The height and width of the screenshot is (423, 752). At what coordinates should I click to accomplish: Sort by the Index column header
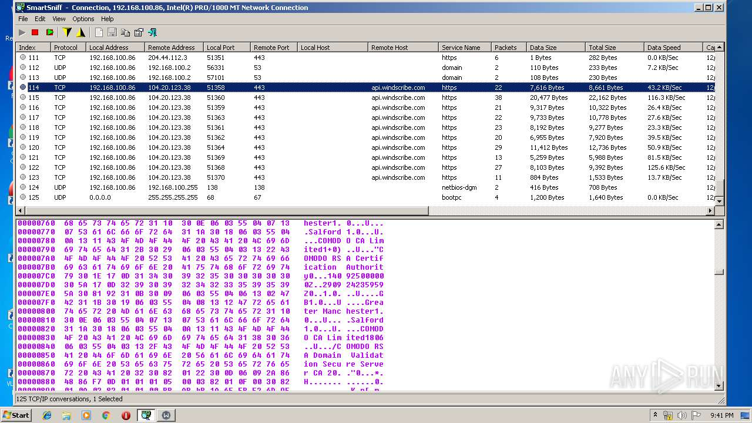[33, 47]
